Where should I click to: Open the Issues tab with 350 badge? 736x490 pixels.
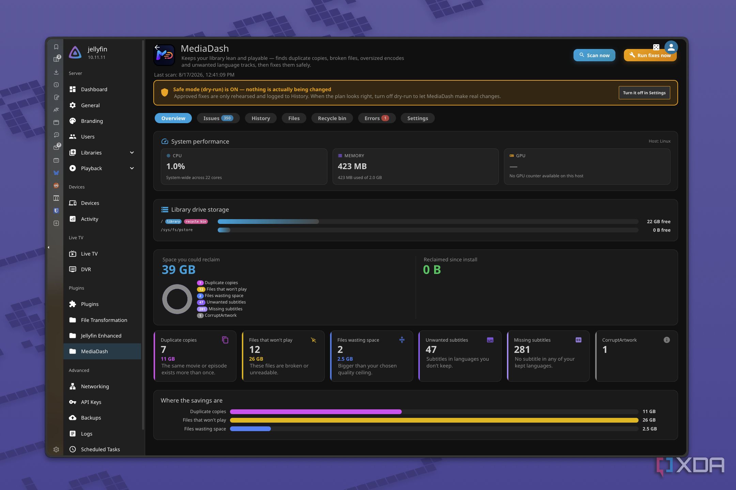click(x=218, y=118)
